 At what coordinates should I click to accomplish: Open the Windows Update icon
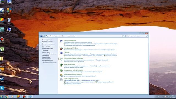[61, 59]
